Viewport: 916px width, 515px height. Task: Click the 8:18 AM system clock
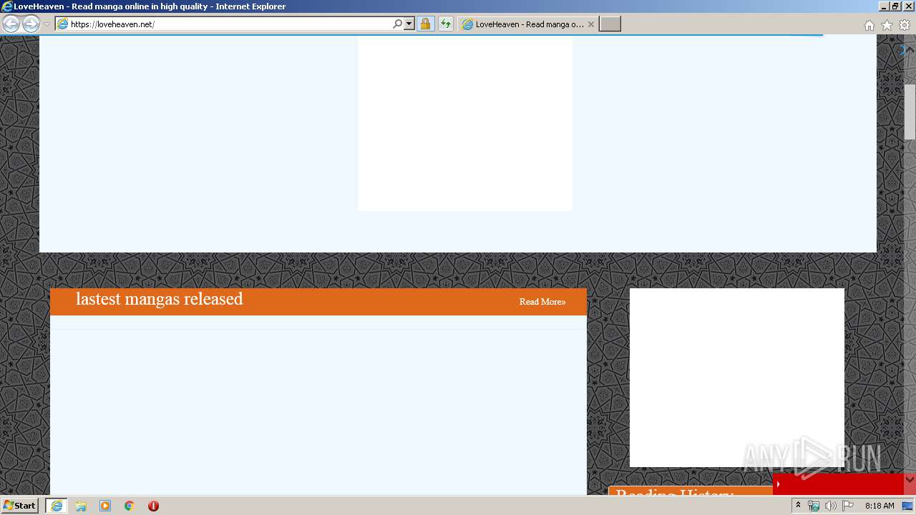pyautogui.click(x=880, y=506)
